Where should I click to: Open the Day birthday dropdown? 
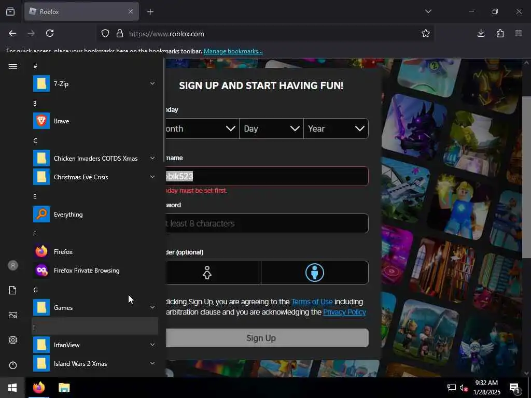click(271, 129)
